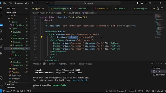Viewport: 166px width, 93px height.
Task: Open the Accounts menu icon
Action: pyautogui.click(x=1, y=78)
